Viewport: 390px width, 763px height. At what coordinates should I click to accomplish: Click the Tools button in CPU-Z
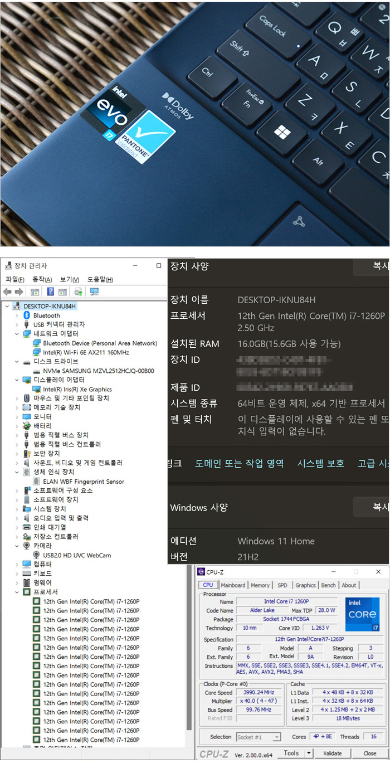click(291, 754)
